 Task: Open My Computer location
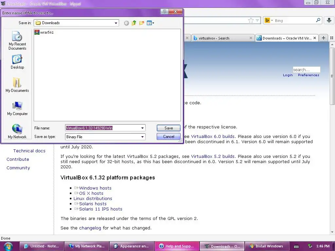coord(17,109)
